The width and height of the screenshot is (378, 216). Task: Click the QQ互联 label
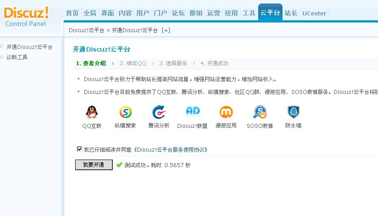click(92, 126)
